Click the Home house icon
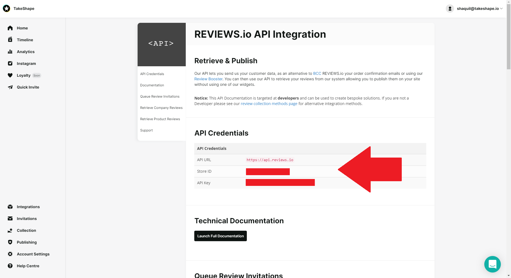Viewport: 511px width, 278px height. point(10,28)
